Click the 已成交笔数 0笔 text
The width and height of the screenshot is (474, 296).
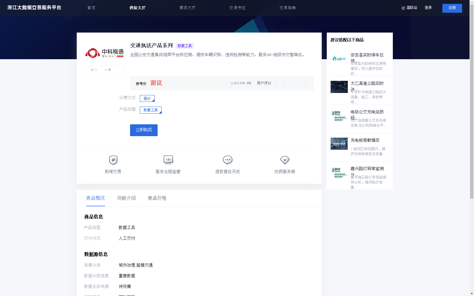(x=241, y=83)
